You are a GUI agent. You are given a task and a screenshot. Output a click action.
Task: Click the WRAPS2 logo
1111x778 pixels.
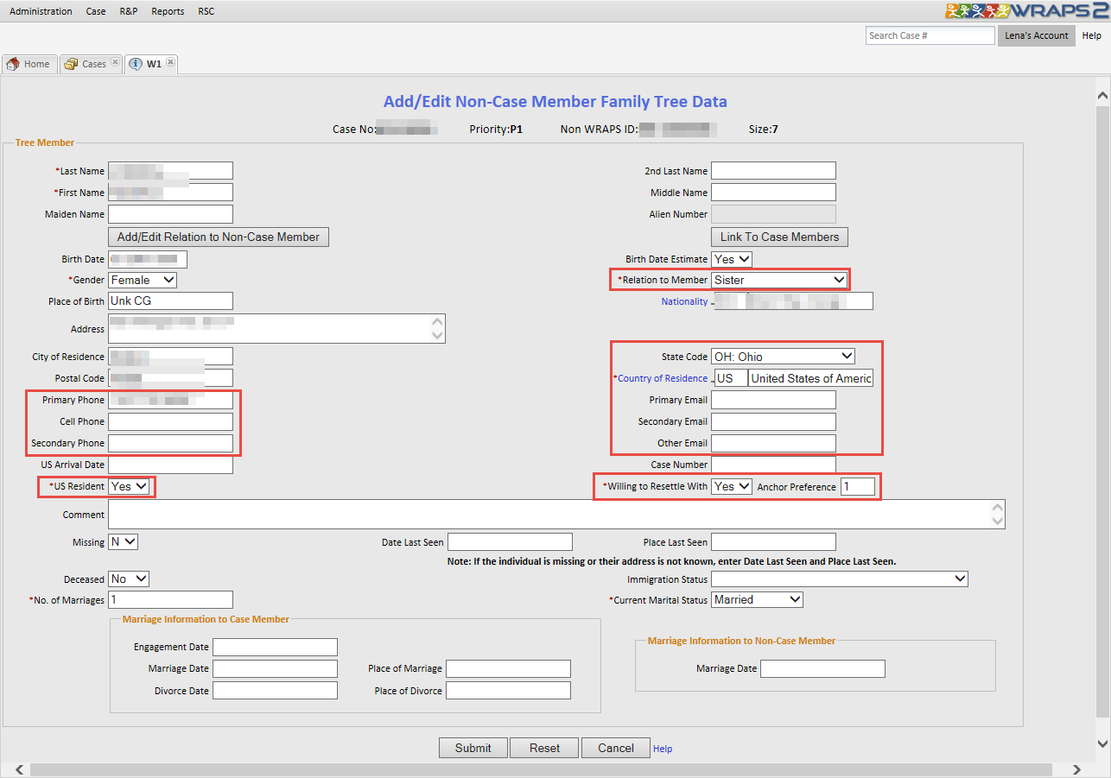1027,11
